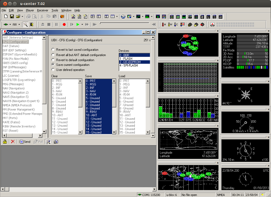
Task: Click the Send button
Action: click(25, 142)
